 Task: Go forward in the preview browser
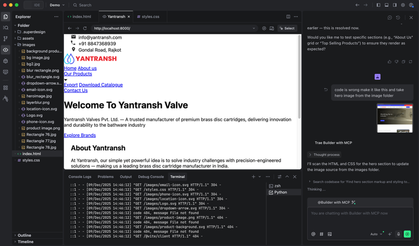77,28
